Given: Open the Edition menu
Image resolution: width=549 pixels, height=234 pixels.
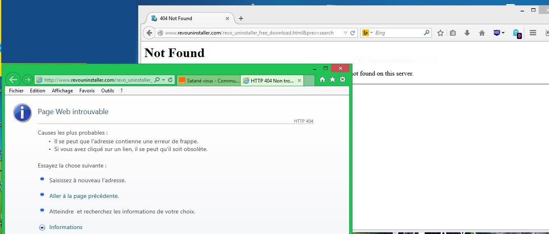Looking at the screenshot, I should (37, 91).
